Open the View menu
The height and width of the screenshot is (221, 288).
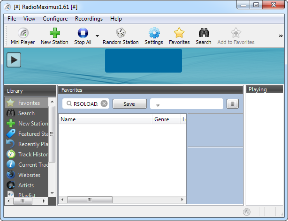tap(29, 19)
